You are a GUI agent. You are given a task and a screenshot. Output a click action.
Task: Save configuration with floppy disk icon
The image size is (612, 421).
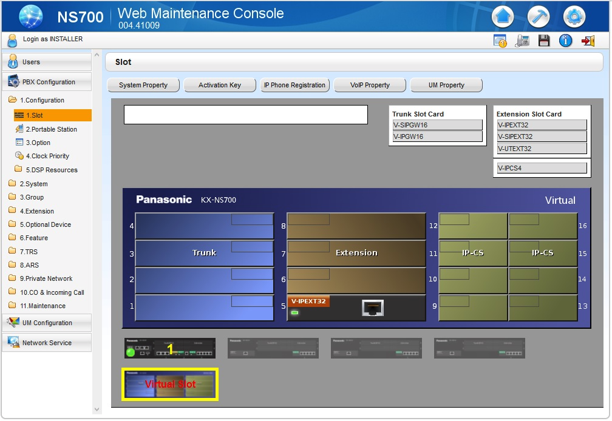pyautogui.click(x=544, y=41)
